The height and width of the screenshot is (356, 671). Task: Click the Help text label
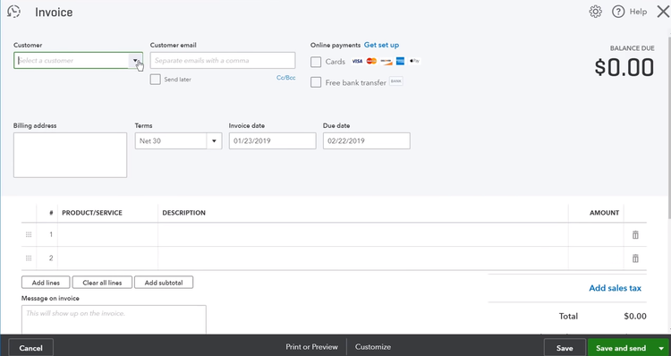638,12
